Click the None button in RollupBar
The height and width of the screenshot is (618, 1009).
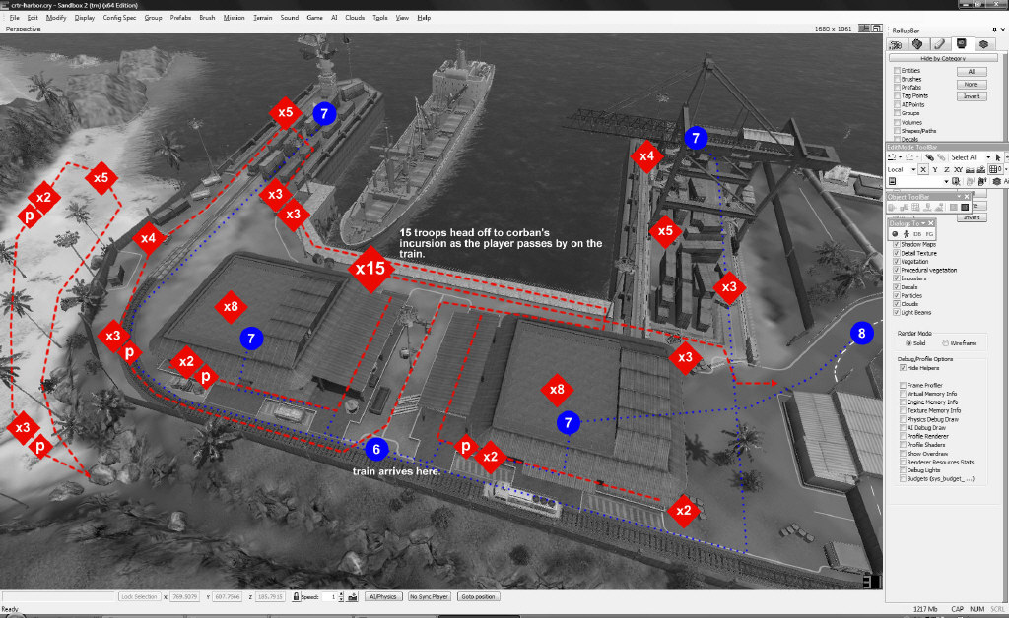point(972,85)
